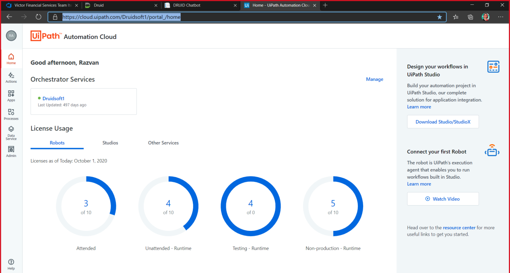This screenshot has height=273, width=510.
Task: Click 'Licenses as of Today' date text
Action: coord(69,161)
